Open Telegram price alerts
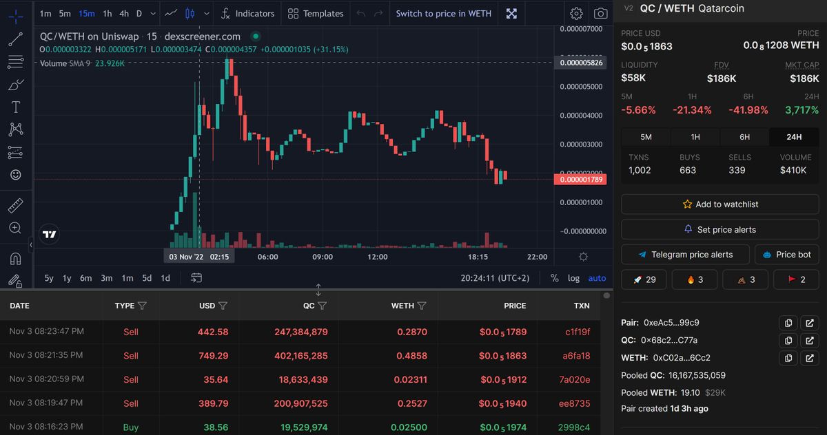 [x=685, y=255]
